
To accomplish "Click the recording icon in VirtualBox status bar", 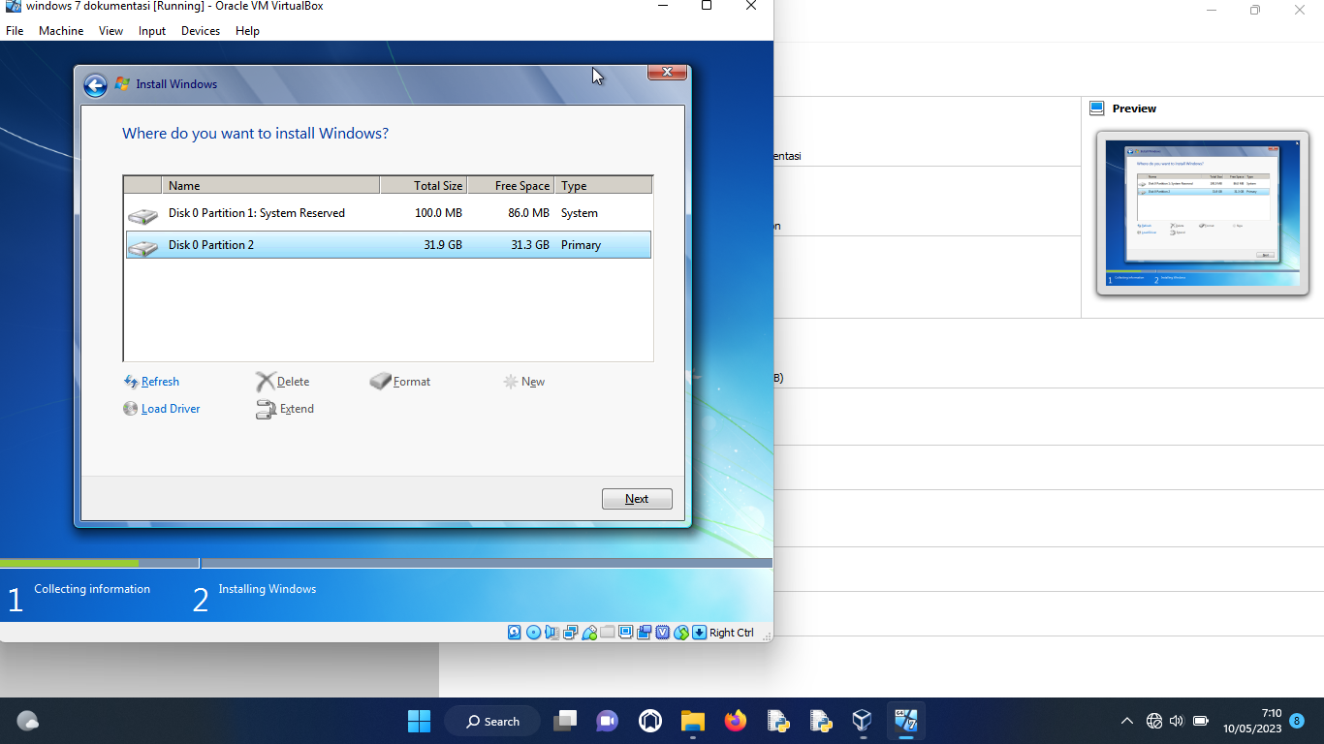I will point(645,633).
